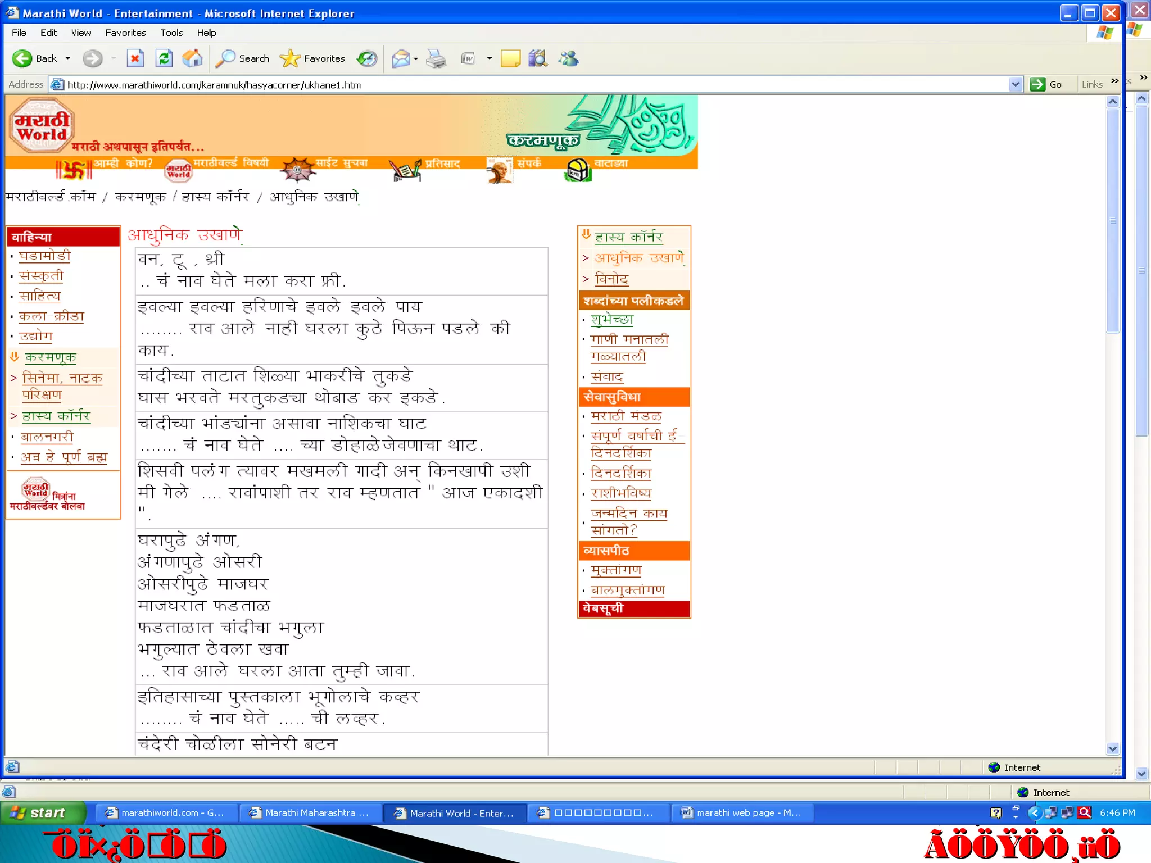Screen dimensions: 1151x863
Task: Open the Mail icon in toolbar
Action: click(401, 58)
